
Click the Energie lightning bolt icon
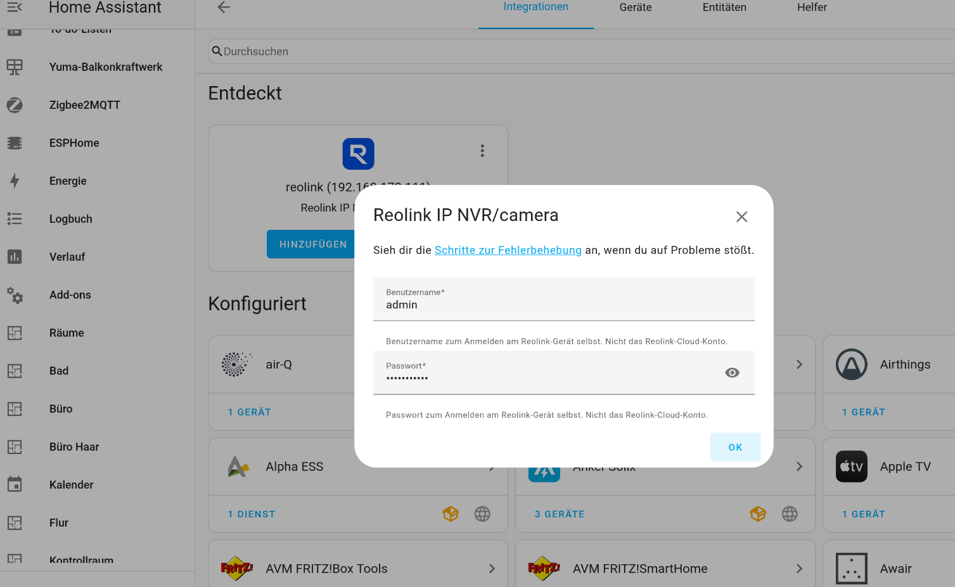tap(15, 181)
